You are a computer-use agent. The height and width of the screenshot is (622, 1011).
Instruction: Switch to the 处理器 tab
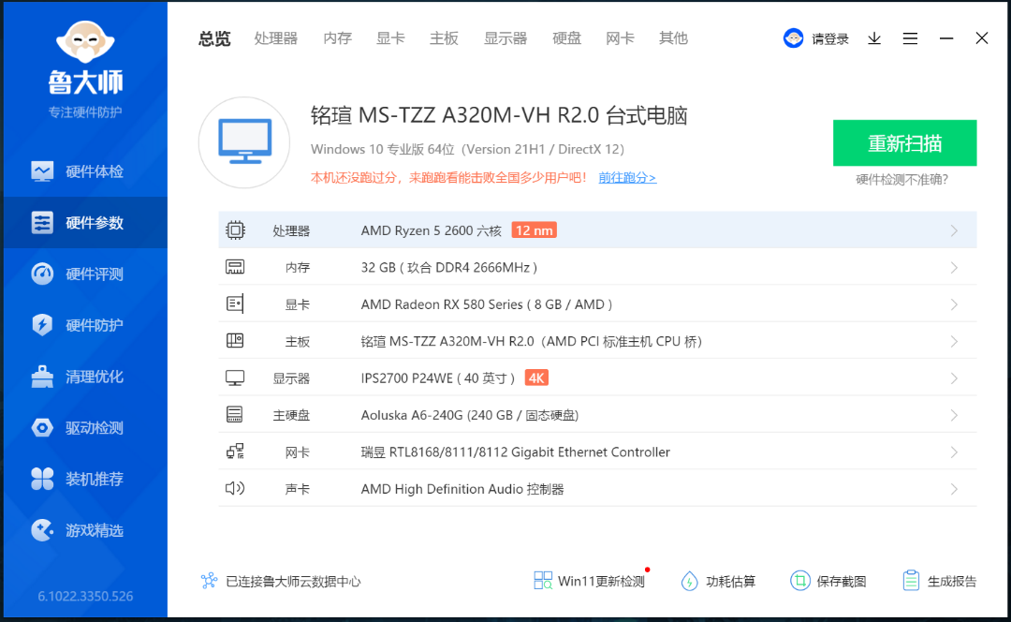coord(276,38)
